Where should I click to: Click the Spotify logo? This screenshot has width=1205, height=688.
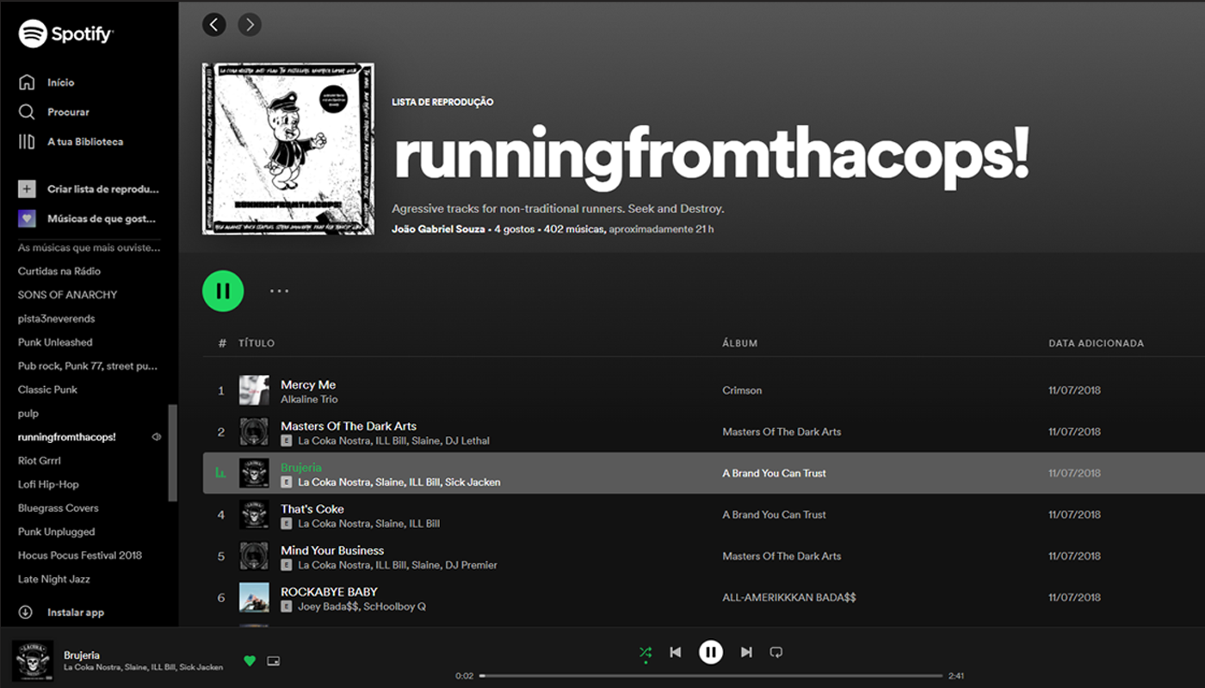point(65,34)
